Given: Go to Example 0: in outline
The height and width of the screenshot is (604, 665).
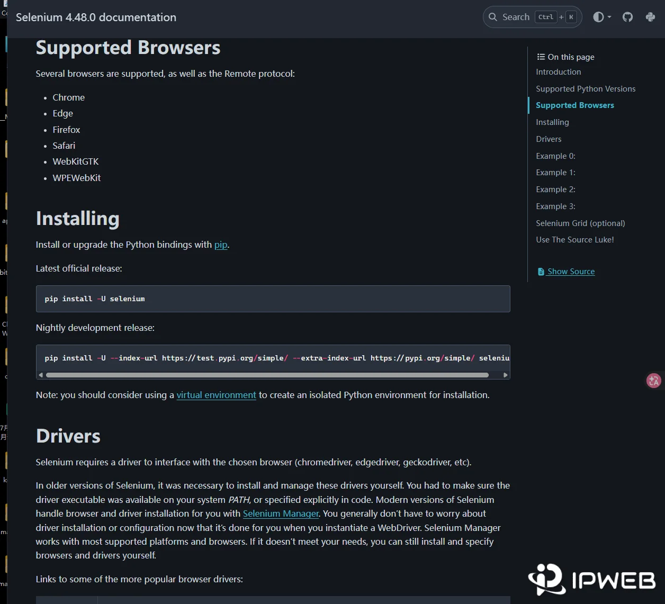Looking at the screenshot, I should coord(555,156).
